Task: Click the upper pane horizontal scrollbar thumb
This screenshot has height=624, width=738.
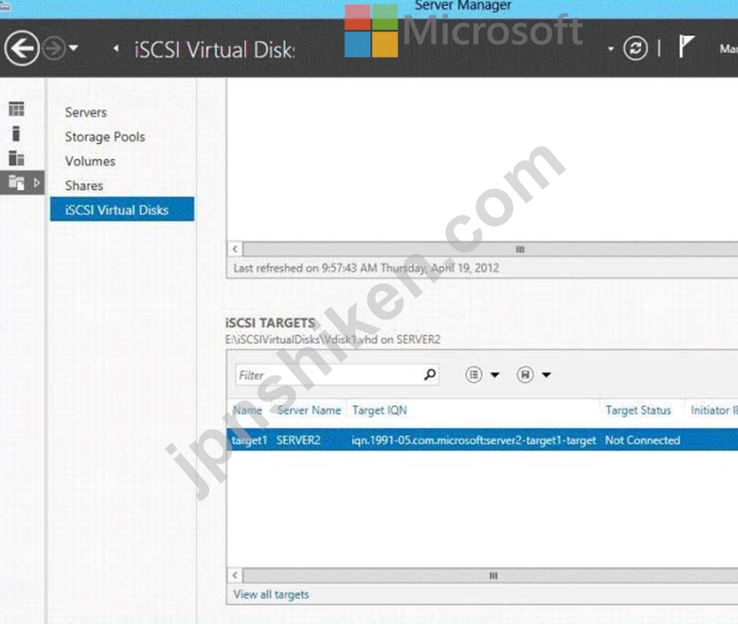Action: (490, 249)
